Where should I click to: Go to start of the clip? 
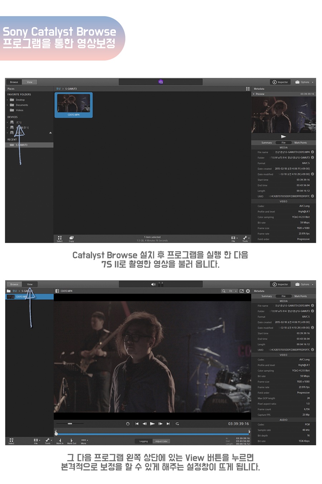tap(137, 424)
